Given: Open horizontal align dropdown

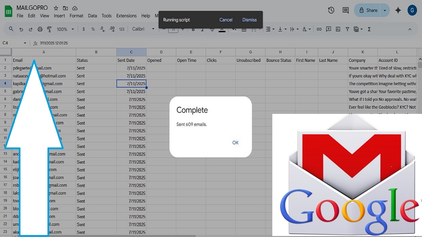Looking at the screenshot, I should click(270, 29).
